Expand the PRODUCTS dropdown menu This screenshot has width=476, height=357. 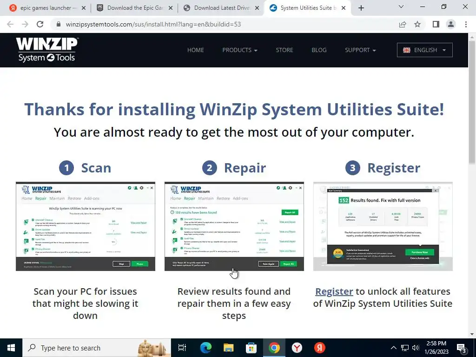tap(240, 50)
